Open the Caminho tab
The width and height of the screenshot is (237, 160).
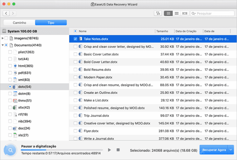[x=19, y=23]
